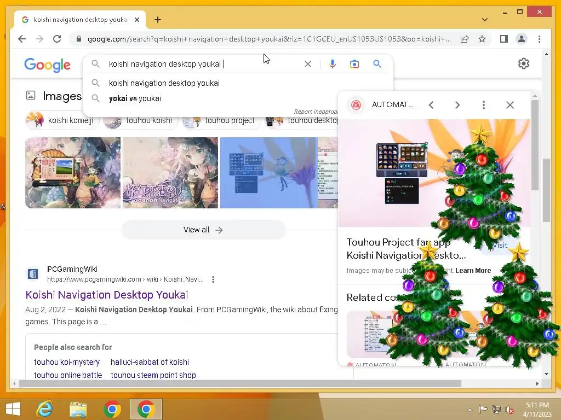Viewport: 561px width, 420px height.
Task: Open the Chrome three-dot menu
Action: pos(539,39)
